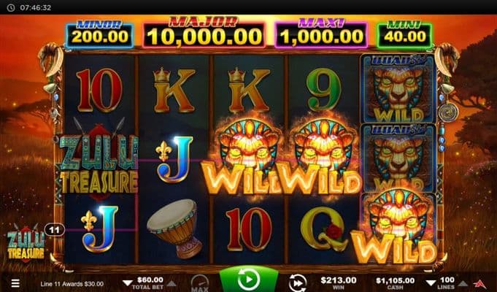Set bet to MAX gauge icon
Viewport: 497px width, 292px height.
point(200,283)
